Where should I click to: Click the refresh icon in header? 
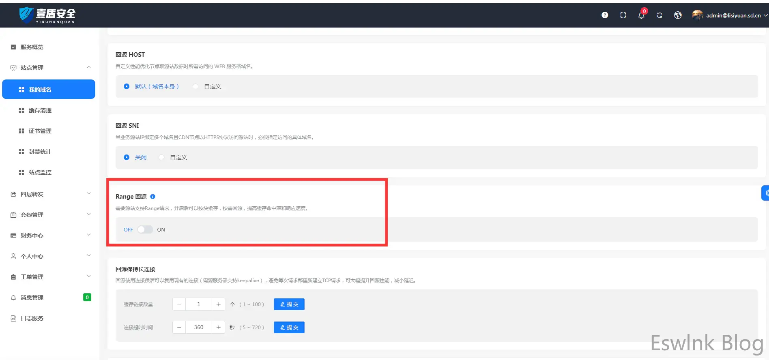pyautogui.click(x=659, y=15)
